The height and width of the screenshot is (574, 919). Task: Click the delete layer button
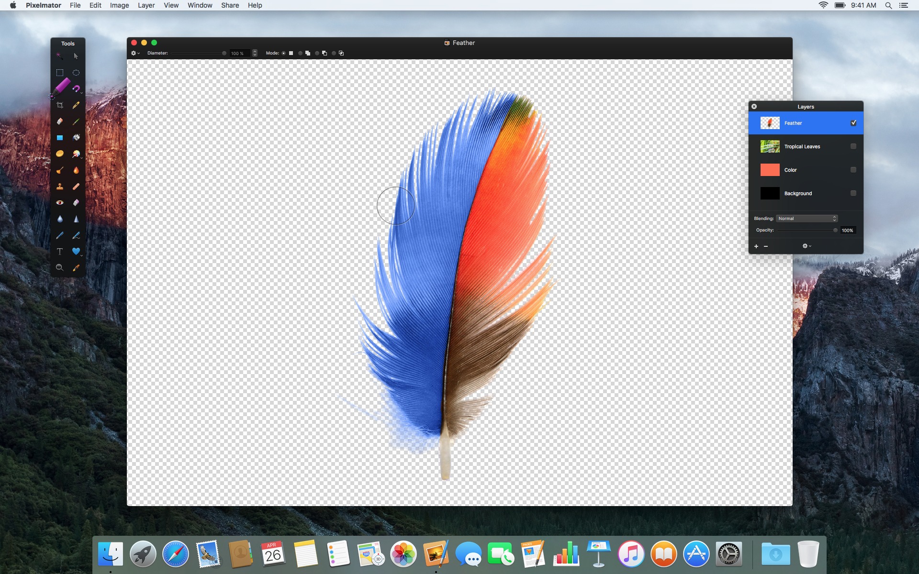(766, 246)
